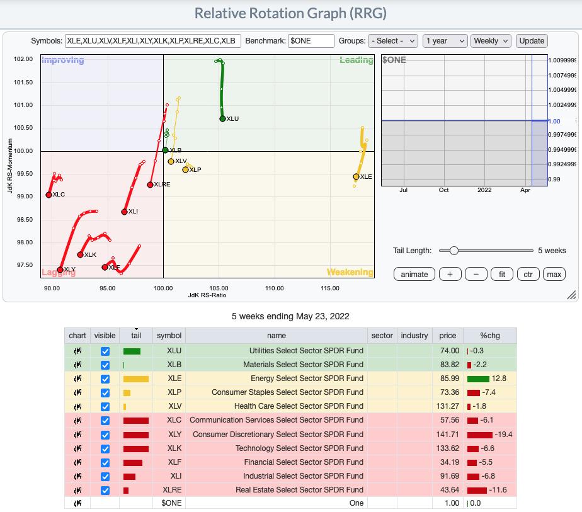Uncheck visibility for XLY
The image size is (582, 512).
105,435
